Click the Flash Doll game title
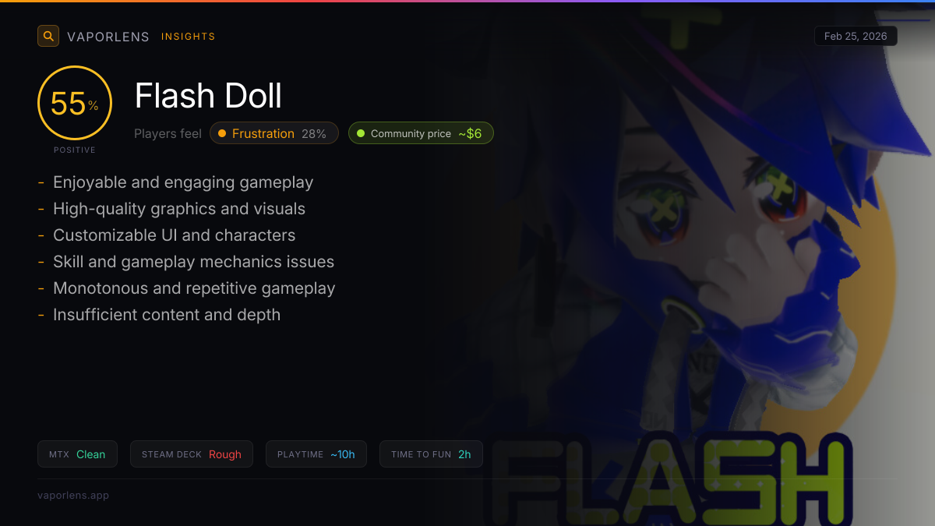This screenshot has width=935, height=526. [x=208, y=96]
